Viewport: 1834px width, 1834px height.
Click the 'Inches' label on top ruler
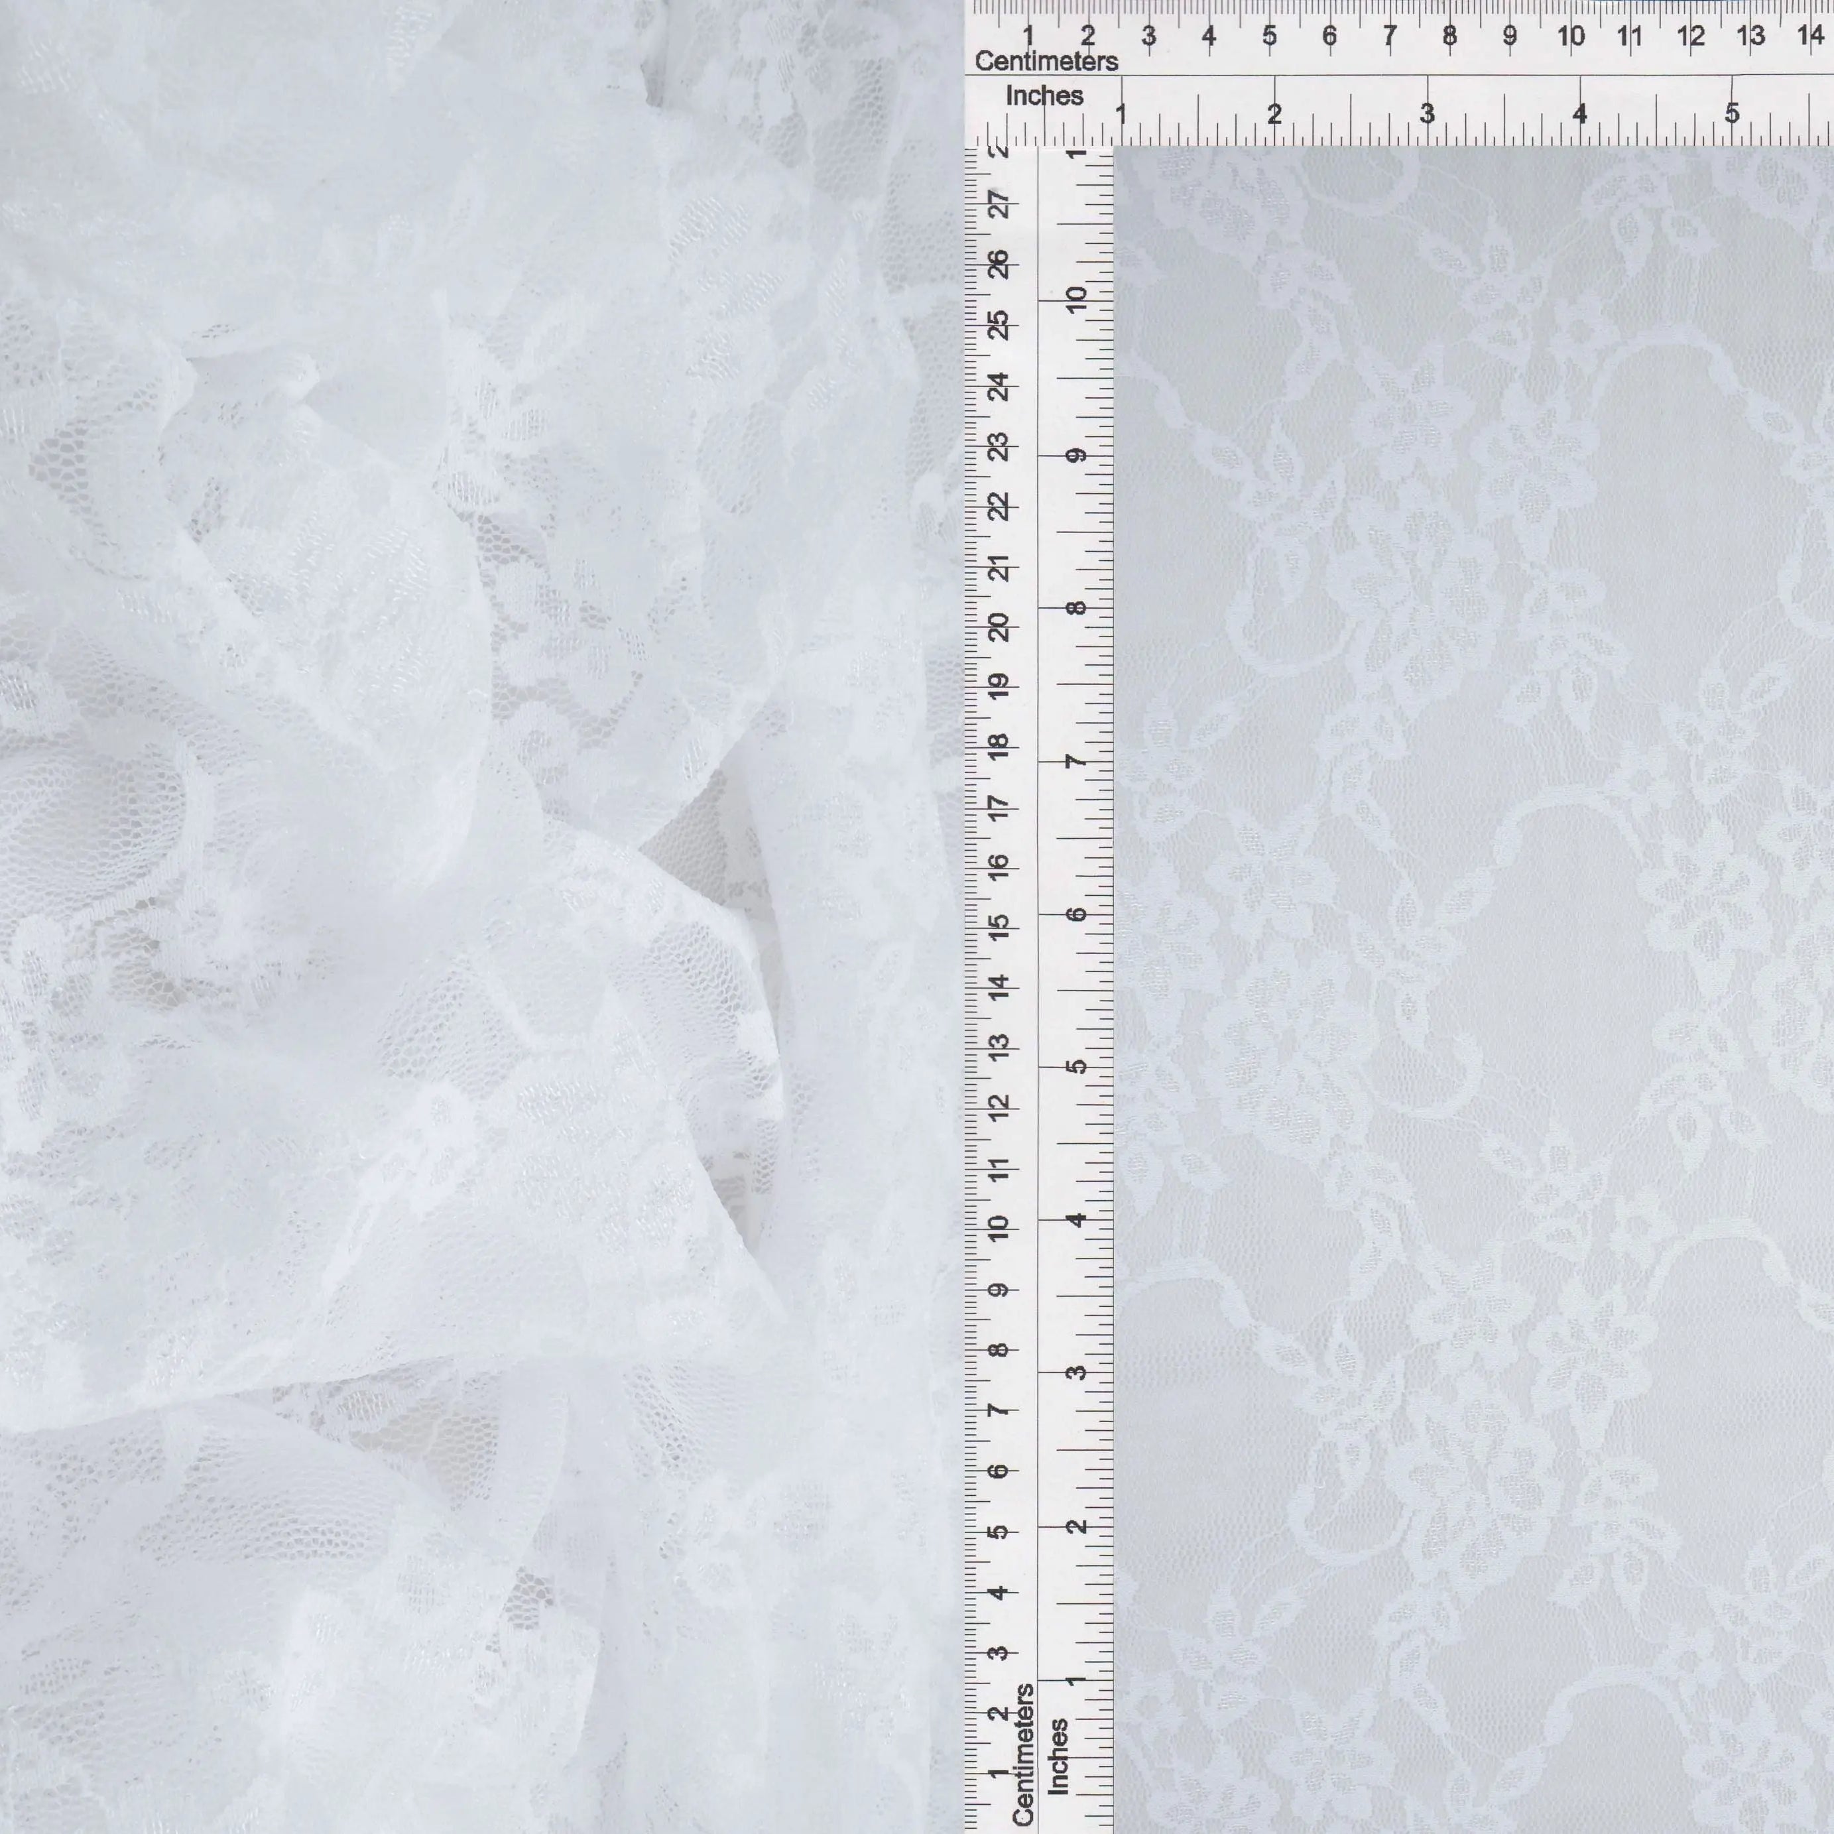click(x=1044, y=96)
